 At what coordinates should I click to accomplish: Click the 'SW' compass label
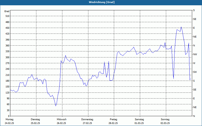click(x=195, y=72)
